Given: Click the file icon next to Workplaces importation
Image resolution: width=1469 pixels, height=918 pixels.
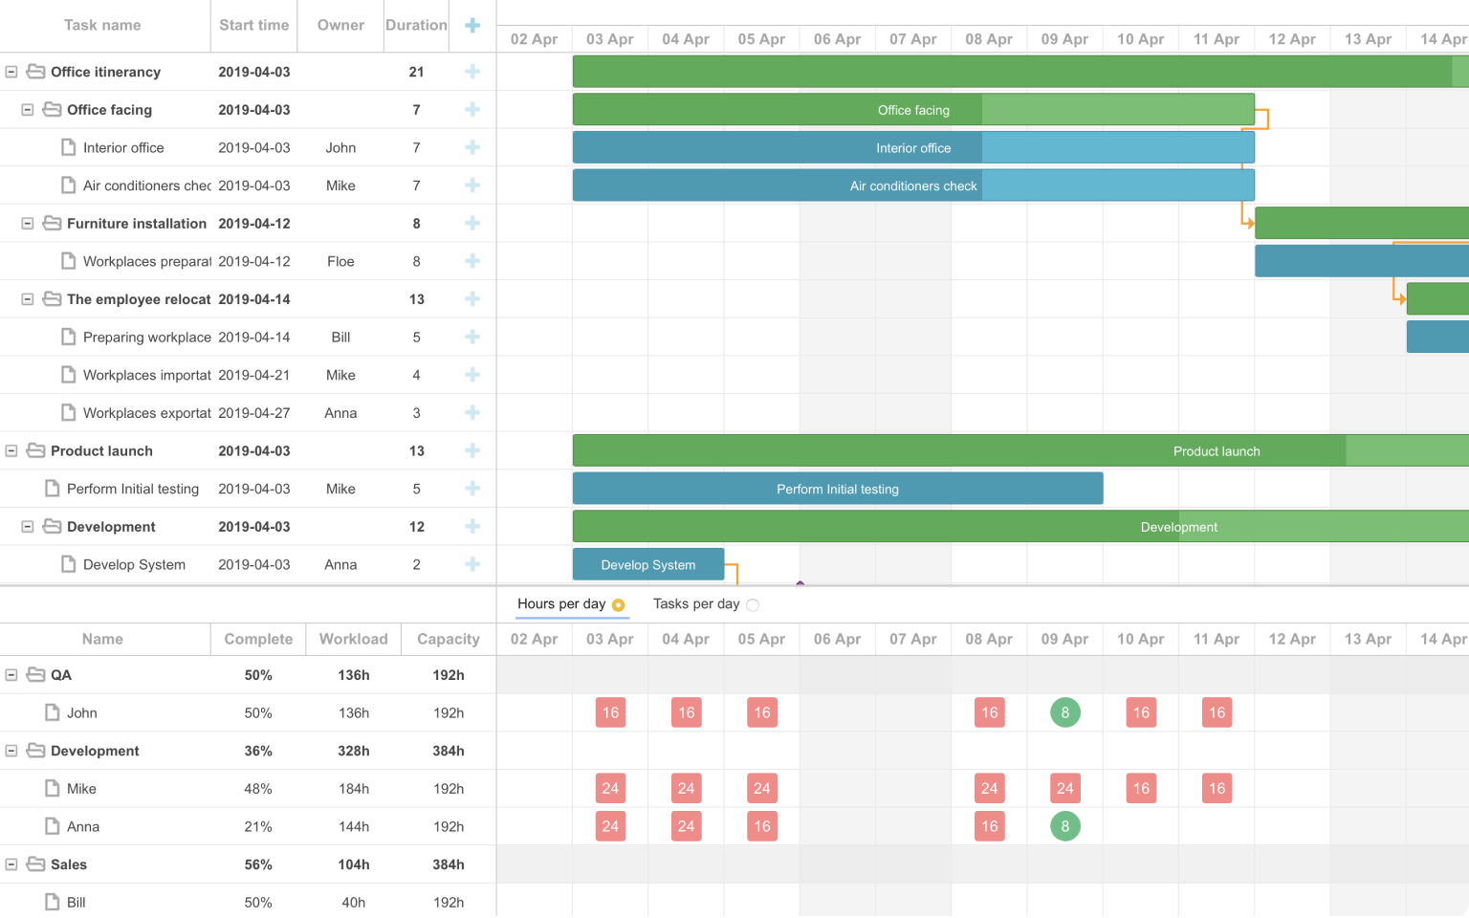Looking at the screenshot, I should [x=68, y=375].
